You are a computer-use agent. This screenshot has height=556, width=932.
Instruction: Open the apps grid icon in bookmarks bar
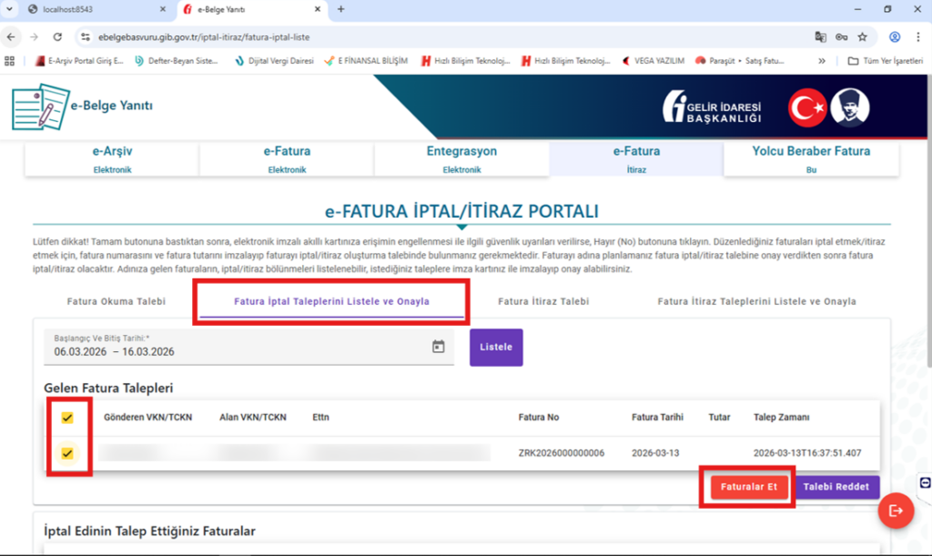(9, 61)
